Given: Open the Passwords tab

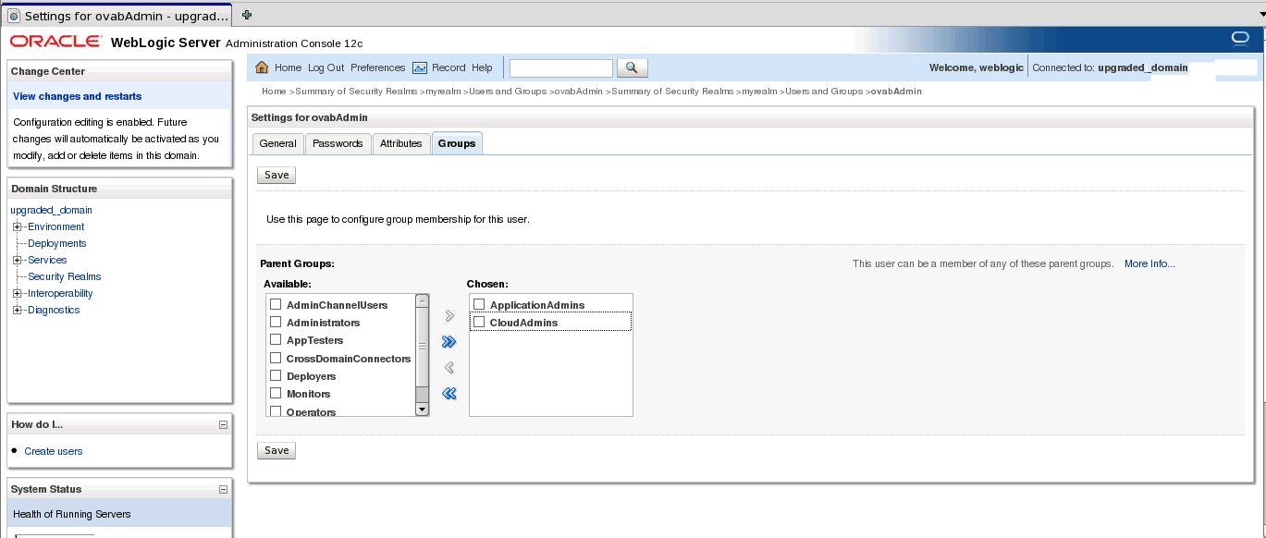Looking at the screenshot, I should coord(338,143).
